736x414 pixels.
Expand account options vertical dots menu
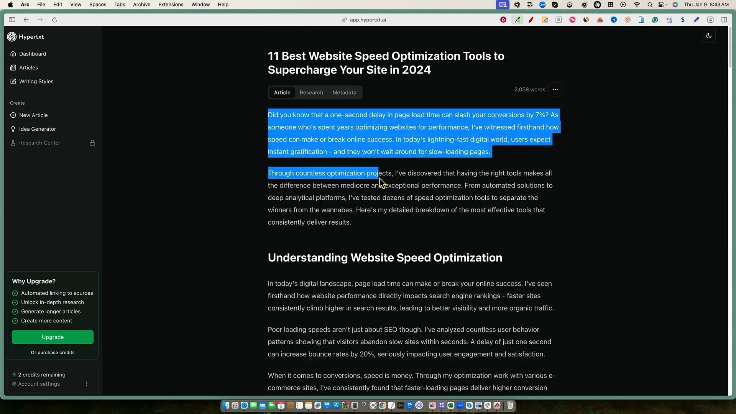click(x=87, y=384)
